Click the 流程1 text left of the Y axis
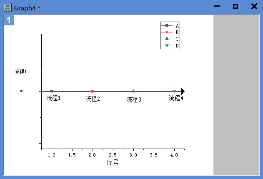The height and width of the screenshot is (179, 263). tap(20, 72)
